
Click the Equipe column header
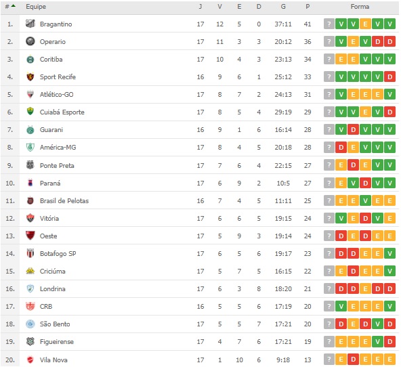coord(36,7)
